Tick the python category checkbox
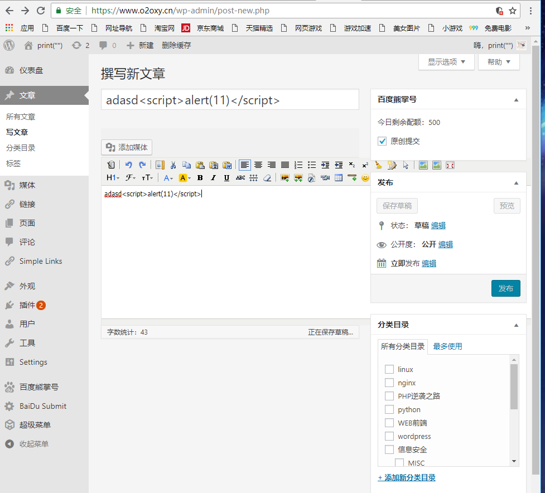Viewport: 545px width, 493px height. point(389,409)
